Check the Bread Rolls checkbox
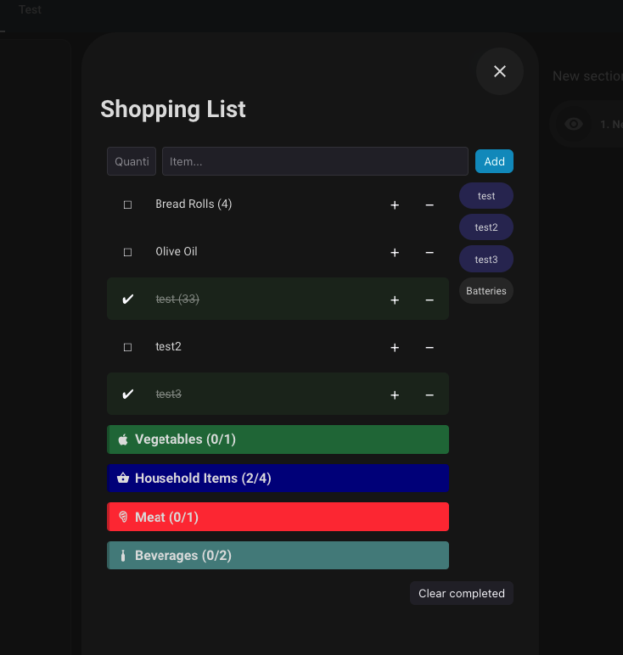 (128, 204)
